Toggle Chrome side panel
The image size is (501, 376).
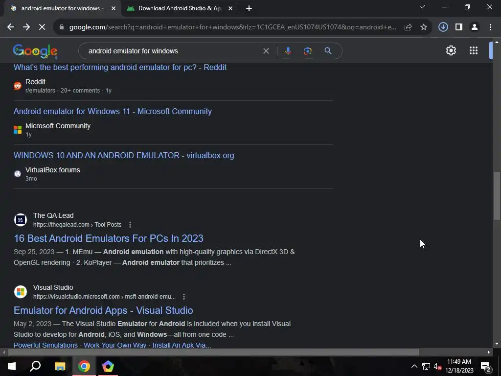(x=459, y=27)
